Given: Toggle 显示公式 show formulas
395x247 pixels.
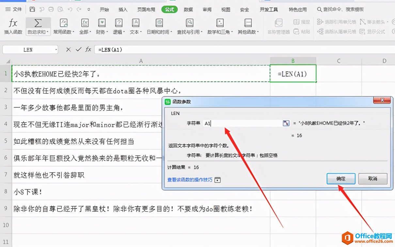Looking at the screenshot, I should [372, 32].
